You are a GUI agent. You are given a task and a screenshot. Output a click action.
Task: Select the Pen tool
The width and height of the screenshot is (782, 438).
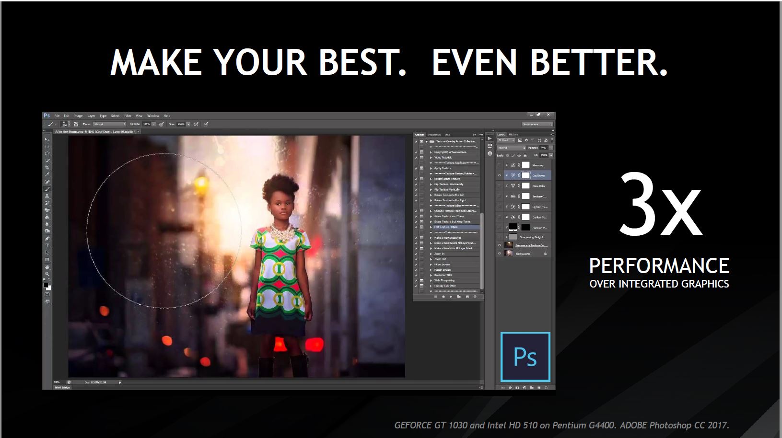click(x=47, y=239)
